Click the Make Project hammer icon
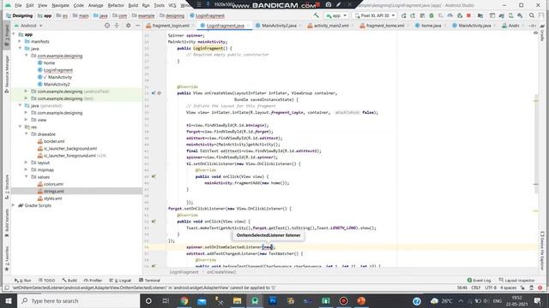Viewport: 549px width, 308px height. [317, 15]
